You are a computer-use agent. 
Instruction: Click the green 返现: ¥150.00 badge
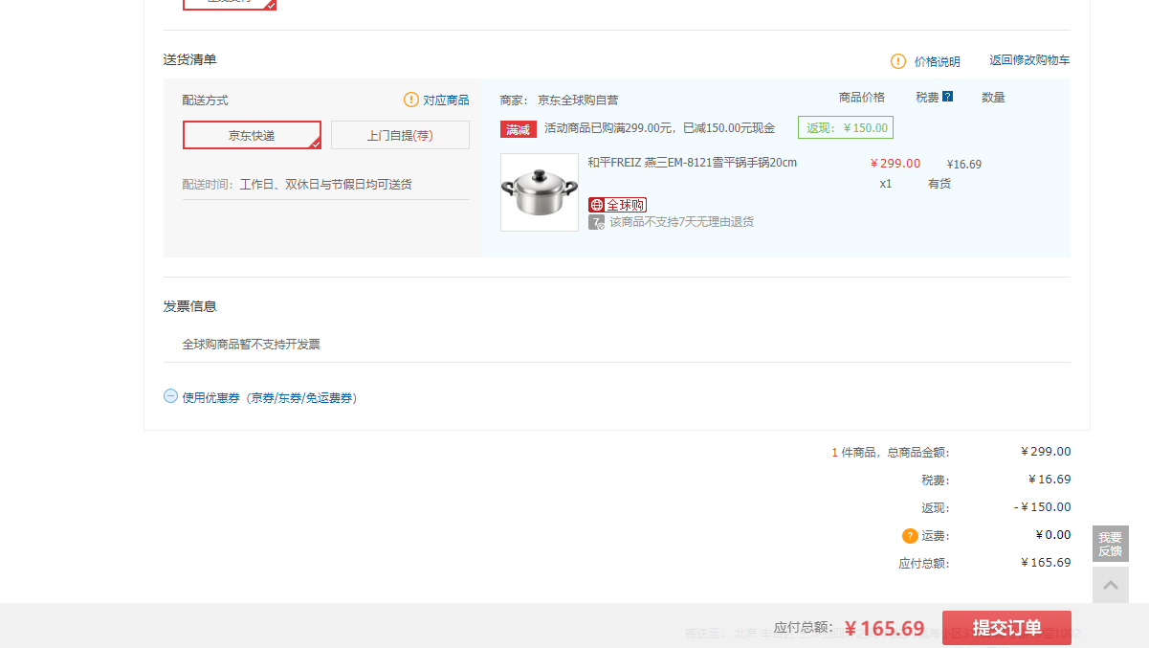tap(846, 127)
